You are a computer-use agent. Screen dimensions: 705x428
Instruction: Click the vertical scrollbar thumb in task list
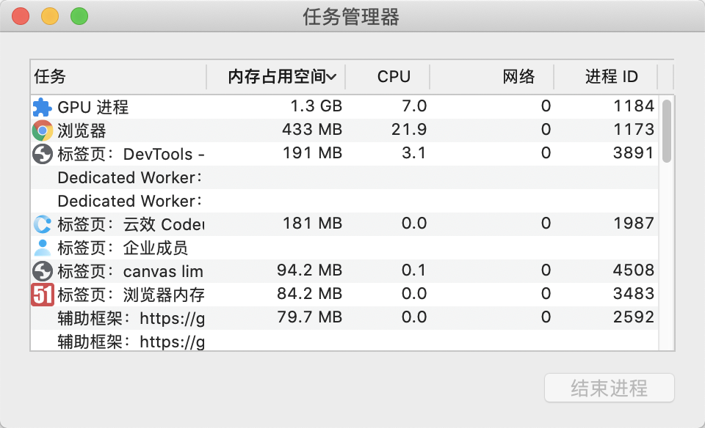(x=667, y=131)
